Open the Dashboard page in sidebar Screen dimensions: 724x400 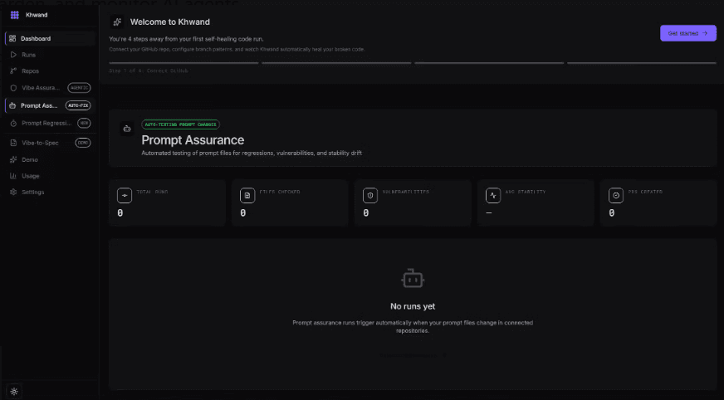[50, 38]
